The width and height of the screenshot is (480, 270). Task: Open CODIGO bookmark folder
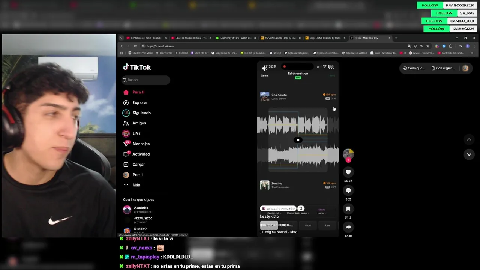pyautogui.click(x=181, y=53)
